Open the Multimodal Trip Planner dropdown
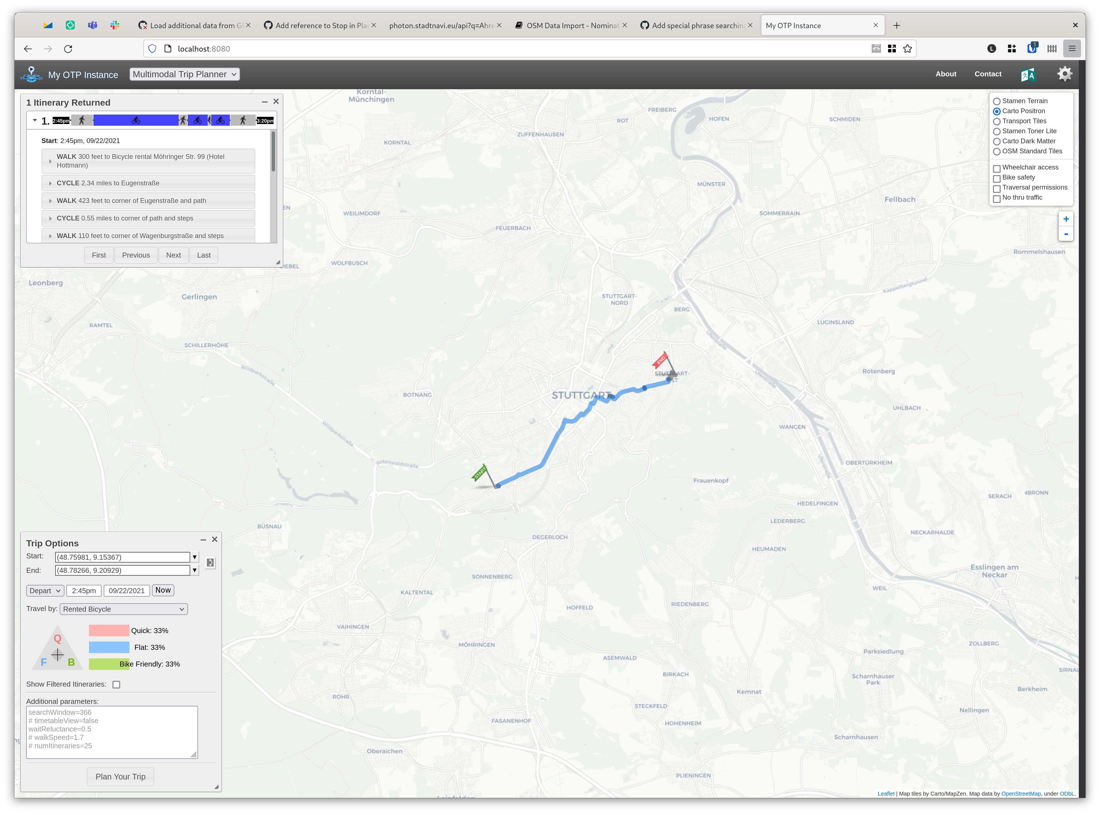 (x=184, y=74)
